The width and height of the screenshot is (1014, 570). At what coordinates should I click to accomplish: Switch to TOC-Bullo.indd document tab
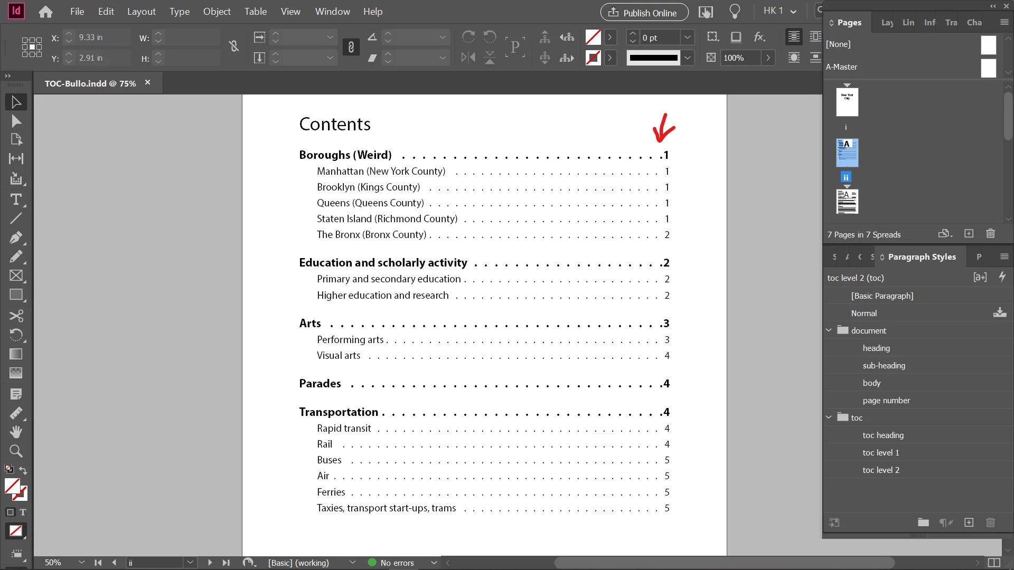pyautogui.click(x=90, y=83)
